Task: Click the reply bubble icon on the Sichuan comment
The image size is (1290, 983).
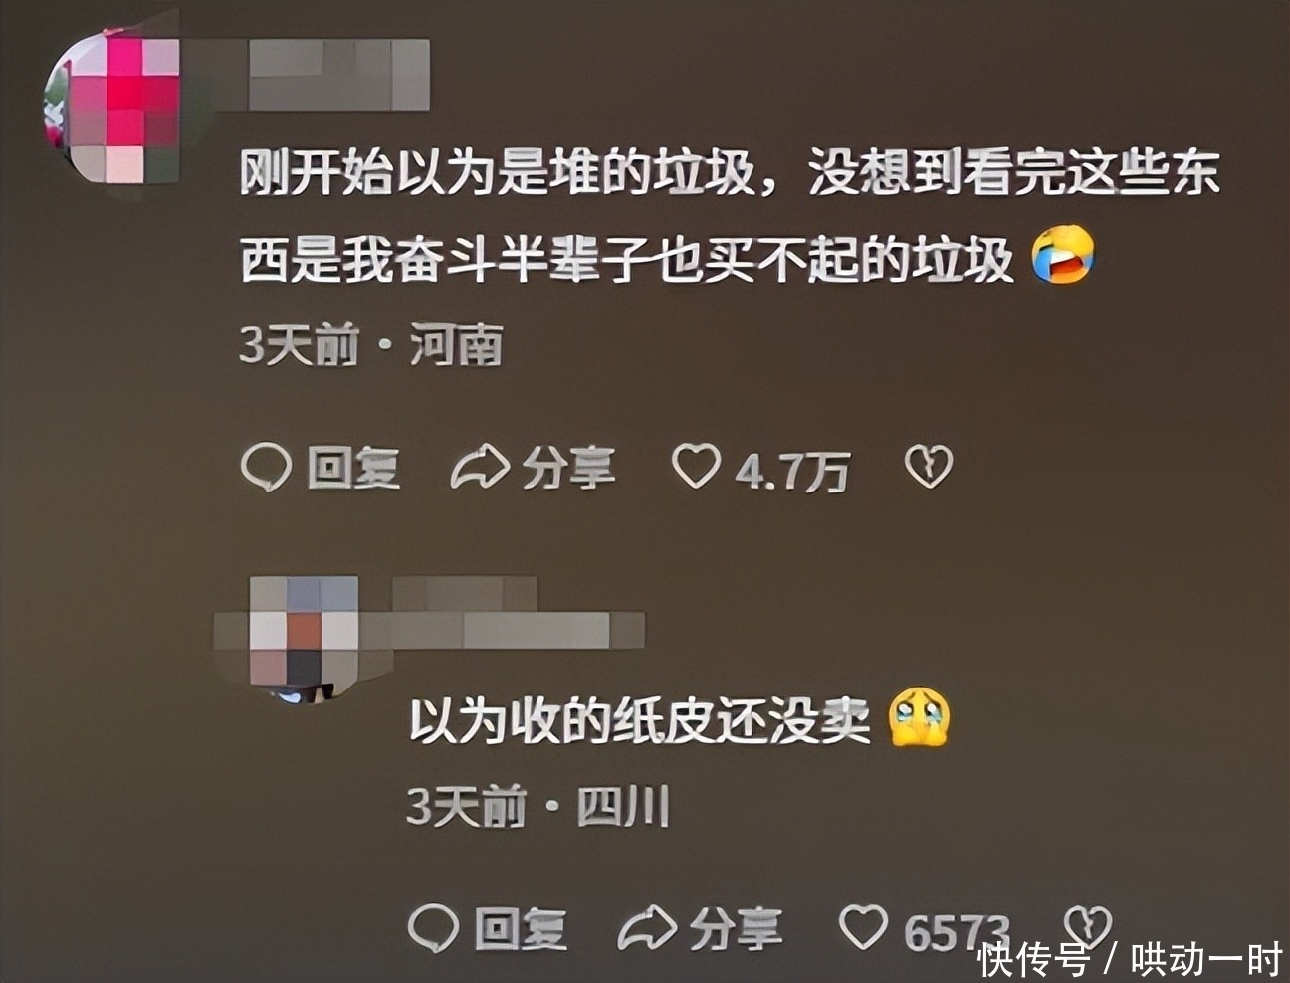Action: pos(433,927)
